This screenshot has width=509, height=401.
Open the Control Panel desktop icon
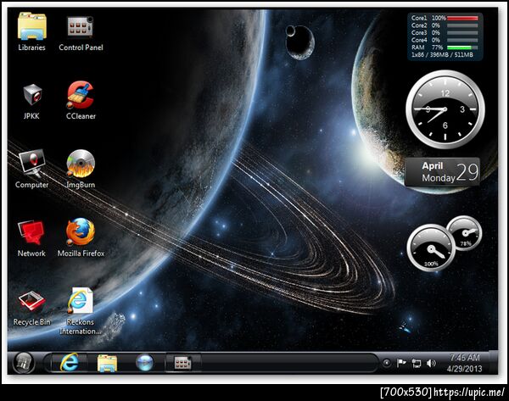pos(81,33)
